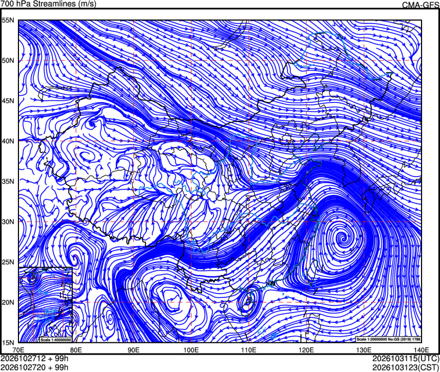Viewport: 440px width, 372px height.
Task: Select the 30N latitude axis label
Action: [8, 222]
